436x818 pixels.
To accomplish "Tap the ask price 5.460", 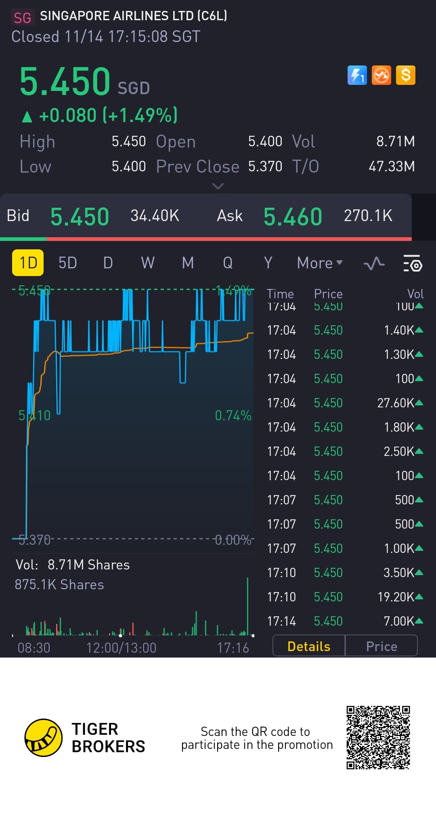I will pyautogui.click(x=293, y=217).
